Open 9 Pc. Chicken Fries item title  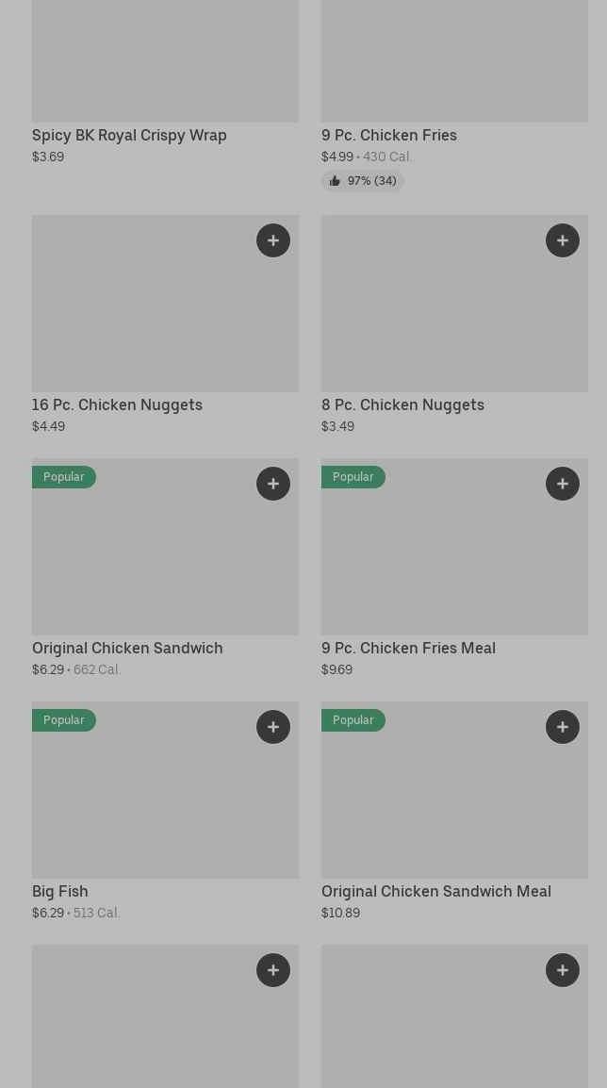(388, 135)
